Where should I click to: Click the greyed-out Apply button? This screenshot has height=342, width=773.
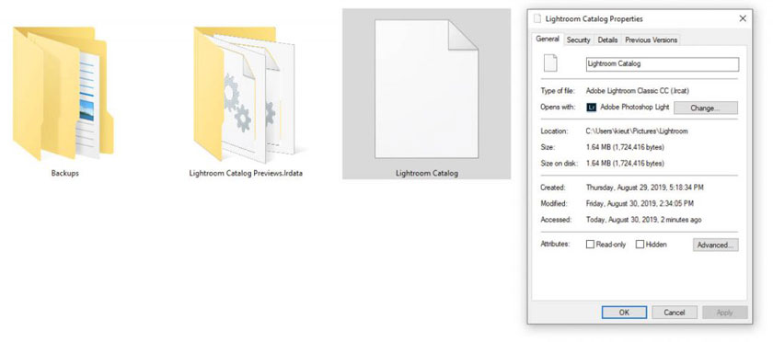pyautogui.click(x=725, y=312)
